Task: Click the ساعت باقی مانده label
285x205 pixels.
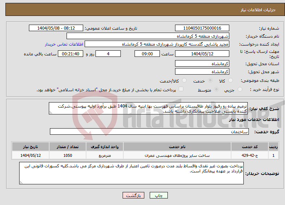Action: tap(40, 54)
